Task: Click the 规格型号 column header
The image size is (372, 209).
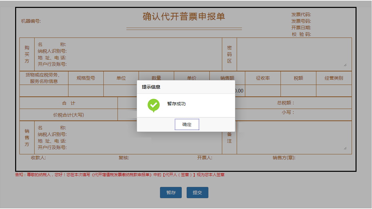Action: point(86,78)
